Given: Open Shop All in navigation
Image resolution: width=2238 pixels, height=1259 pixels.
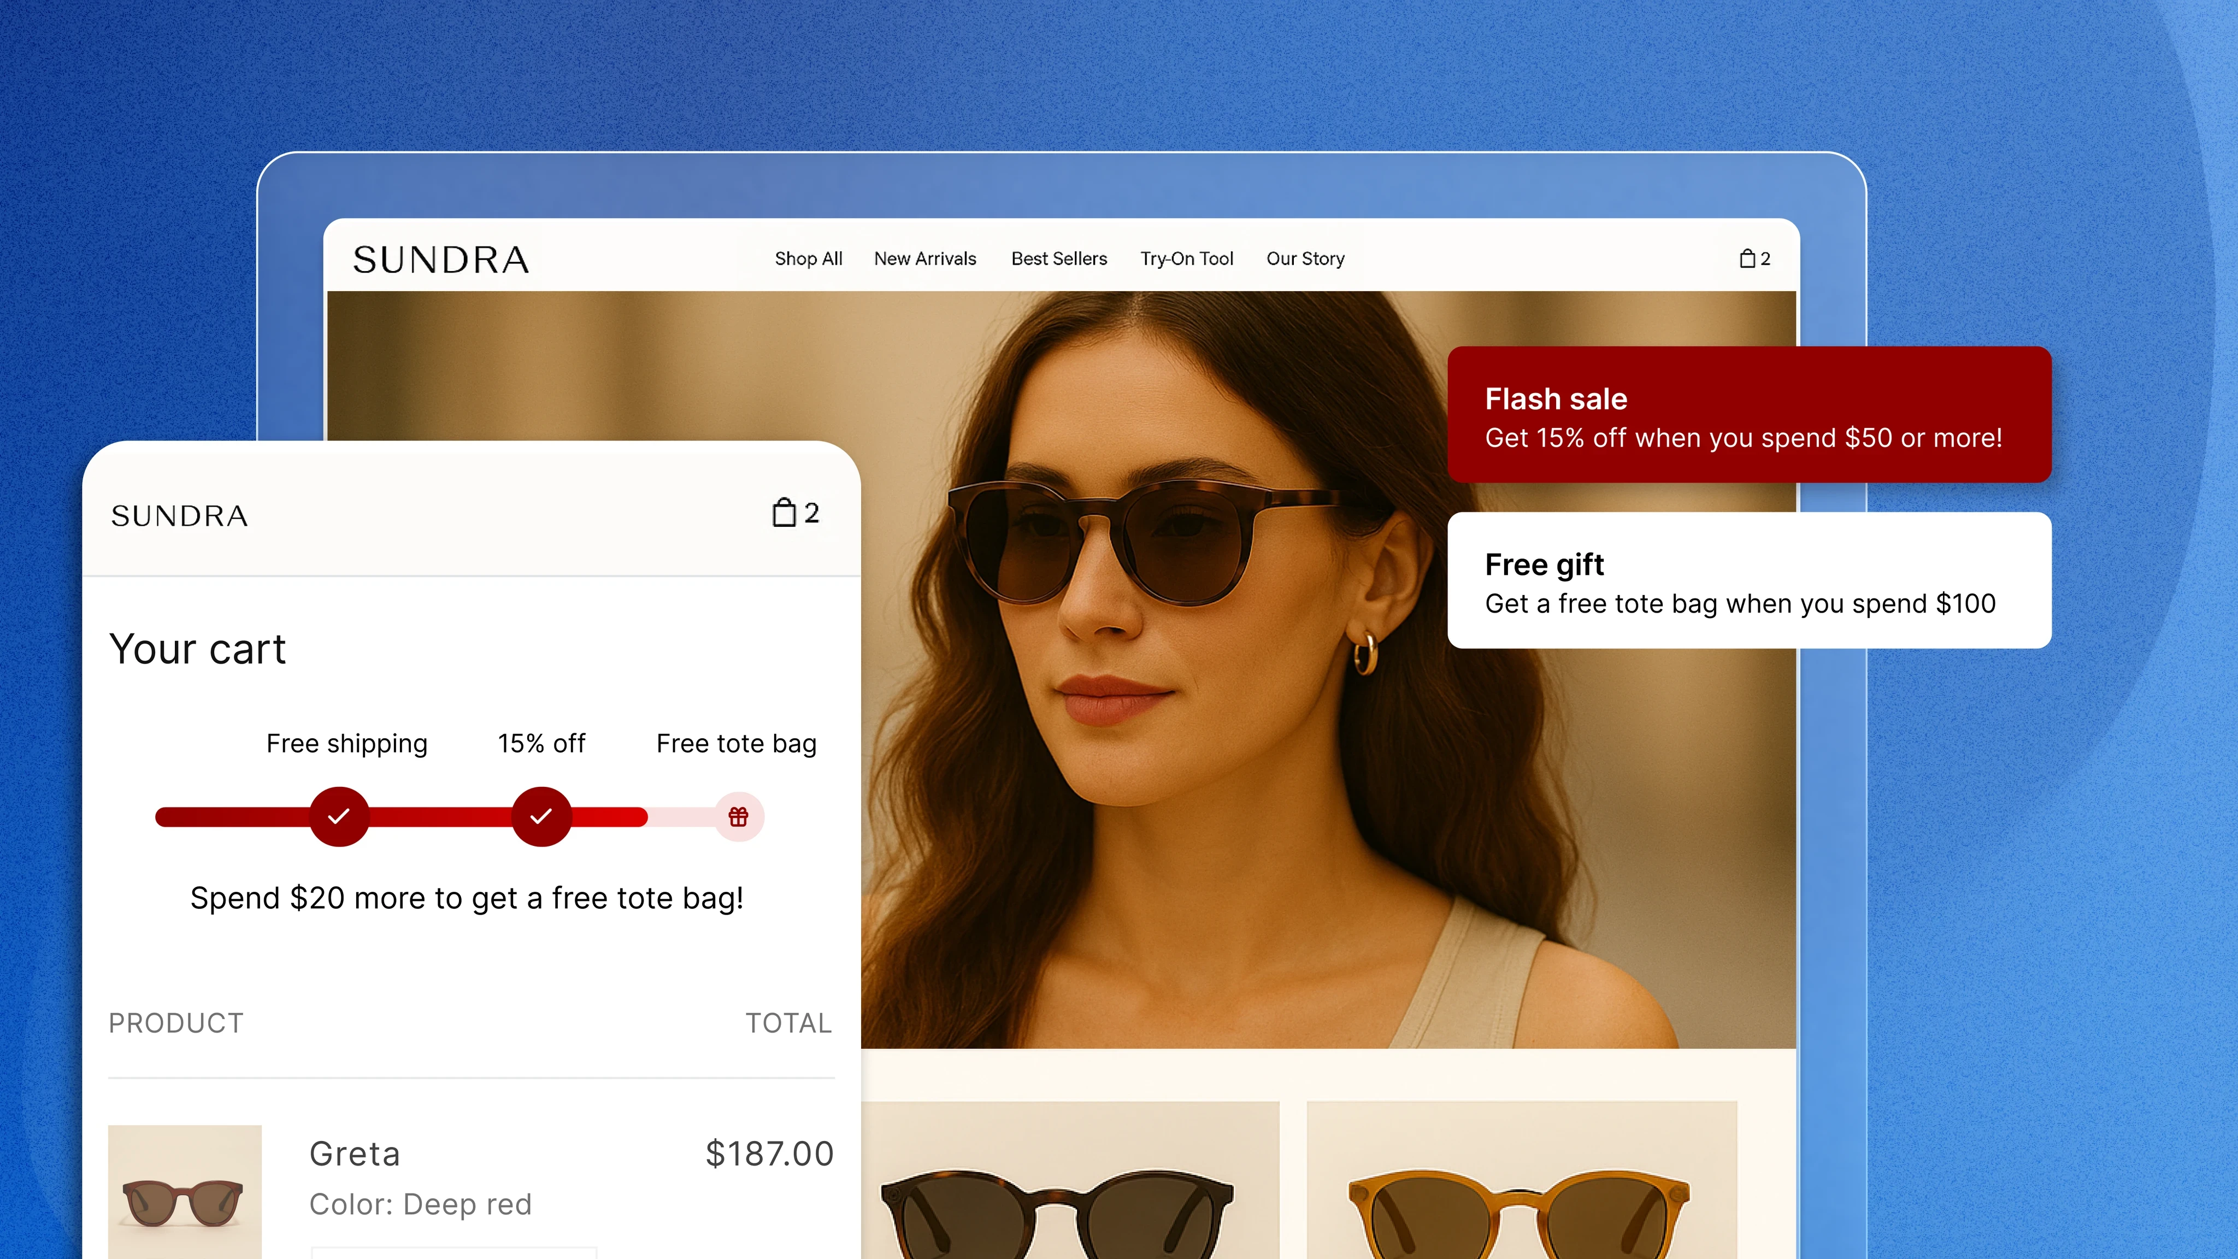Looking at the screenshot, I should pos(808,259).
